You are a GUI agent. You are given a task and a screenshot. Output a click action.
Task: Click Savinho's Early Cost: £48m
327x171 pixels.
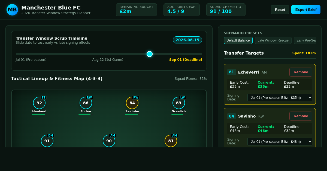(239, 128)
